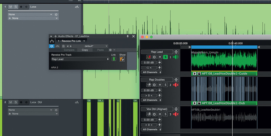Click the sidechain icon beside the power button

pos(58,46)
